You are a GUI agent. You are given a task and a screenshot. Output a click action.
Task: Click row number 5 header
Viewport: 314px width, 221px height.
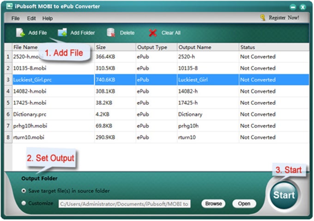coord(8,103)
